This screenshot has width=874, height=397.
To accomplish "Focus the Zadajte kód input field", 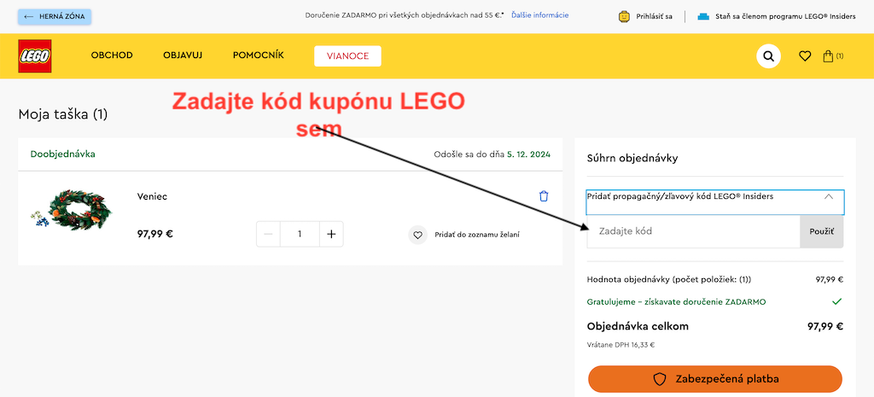I will click(693, 231).
